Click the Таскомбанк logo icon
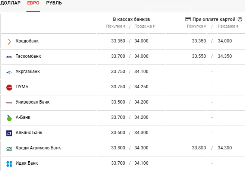The height and width of the screenshot is (171, 245). (x=9, y=57)
